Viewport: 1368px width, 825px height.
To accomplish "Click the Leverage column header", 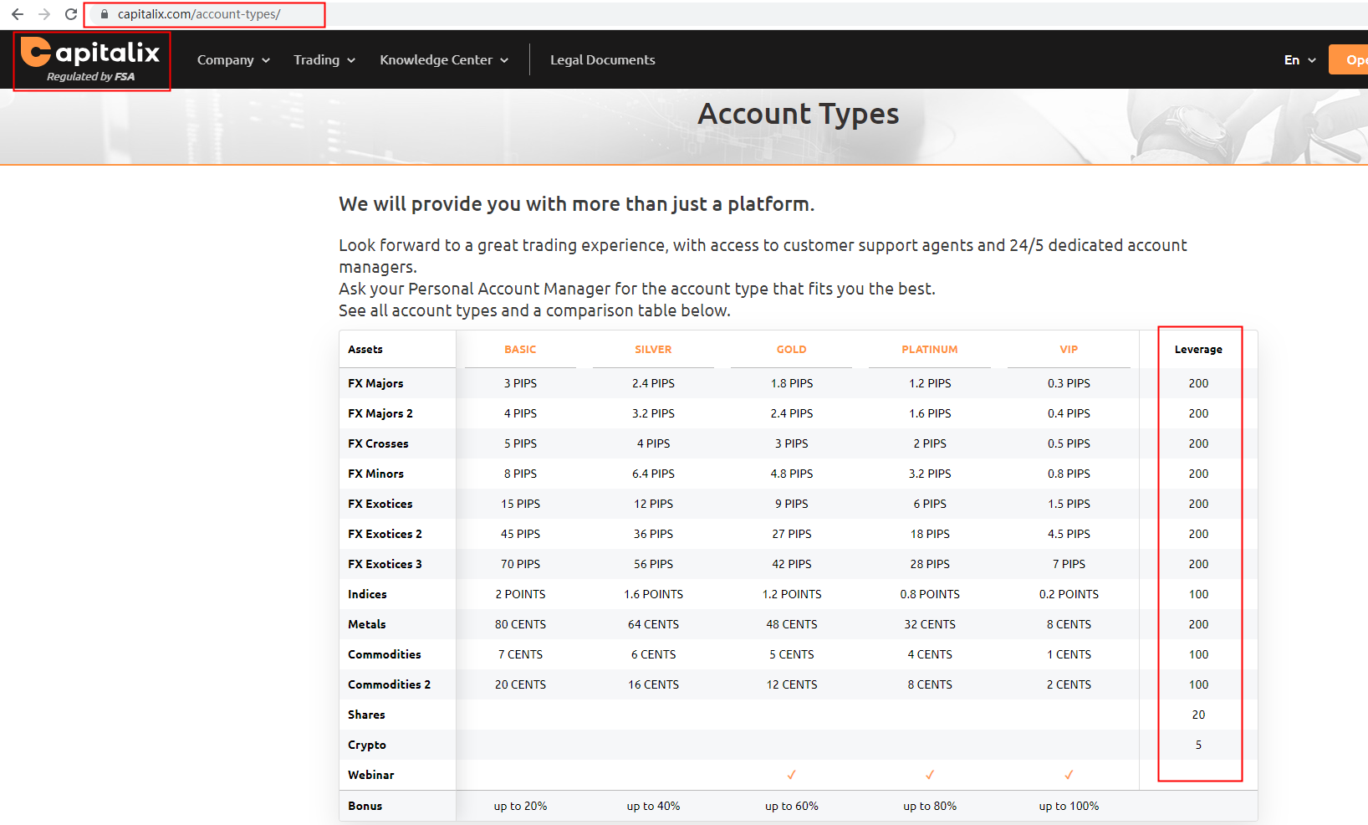I will pos(1197,350).
